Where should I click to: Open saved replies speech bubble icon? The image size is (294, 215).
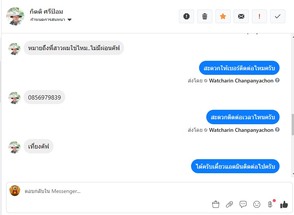click(x=243, y=205)
